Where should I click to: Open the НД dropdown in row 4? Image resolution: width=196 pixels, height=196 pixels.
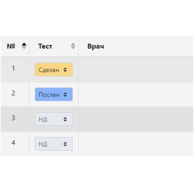click(54, 144)
